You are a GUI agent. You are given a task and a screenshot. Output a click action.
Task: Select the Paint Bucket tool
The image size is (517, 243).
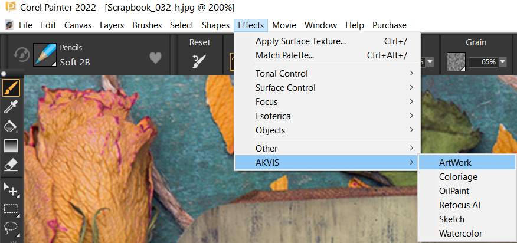[11, 126]
